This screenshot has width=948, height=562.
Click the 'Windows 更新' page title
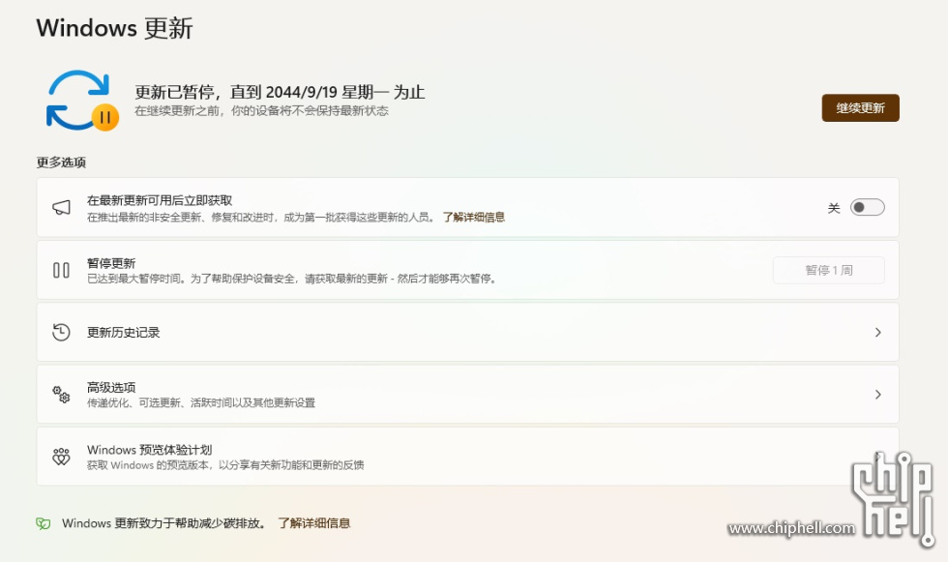[x=114, y=28]
